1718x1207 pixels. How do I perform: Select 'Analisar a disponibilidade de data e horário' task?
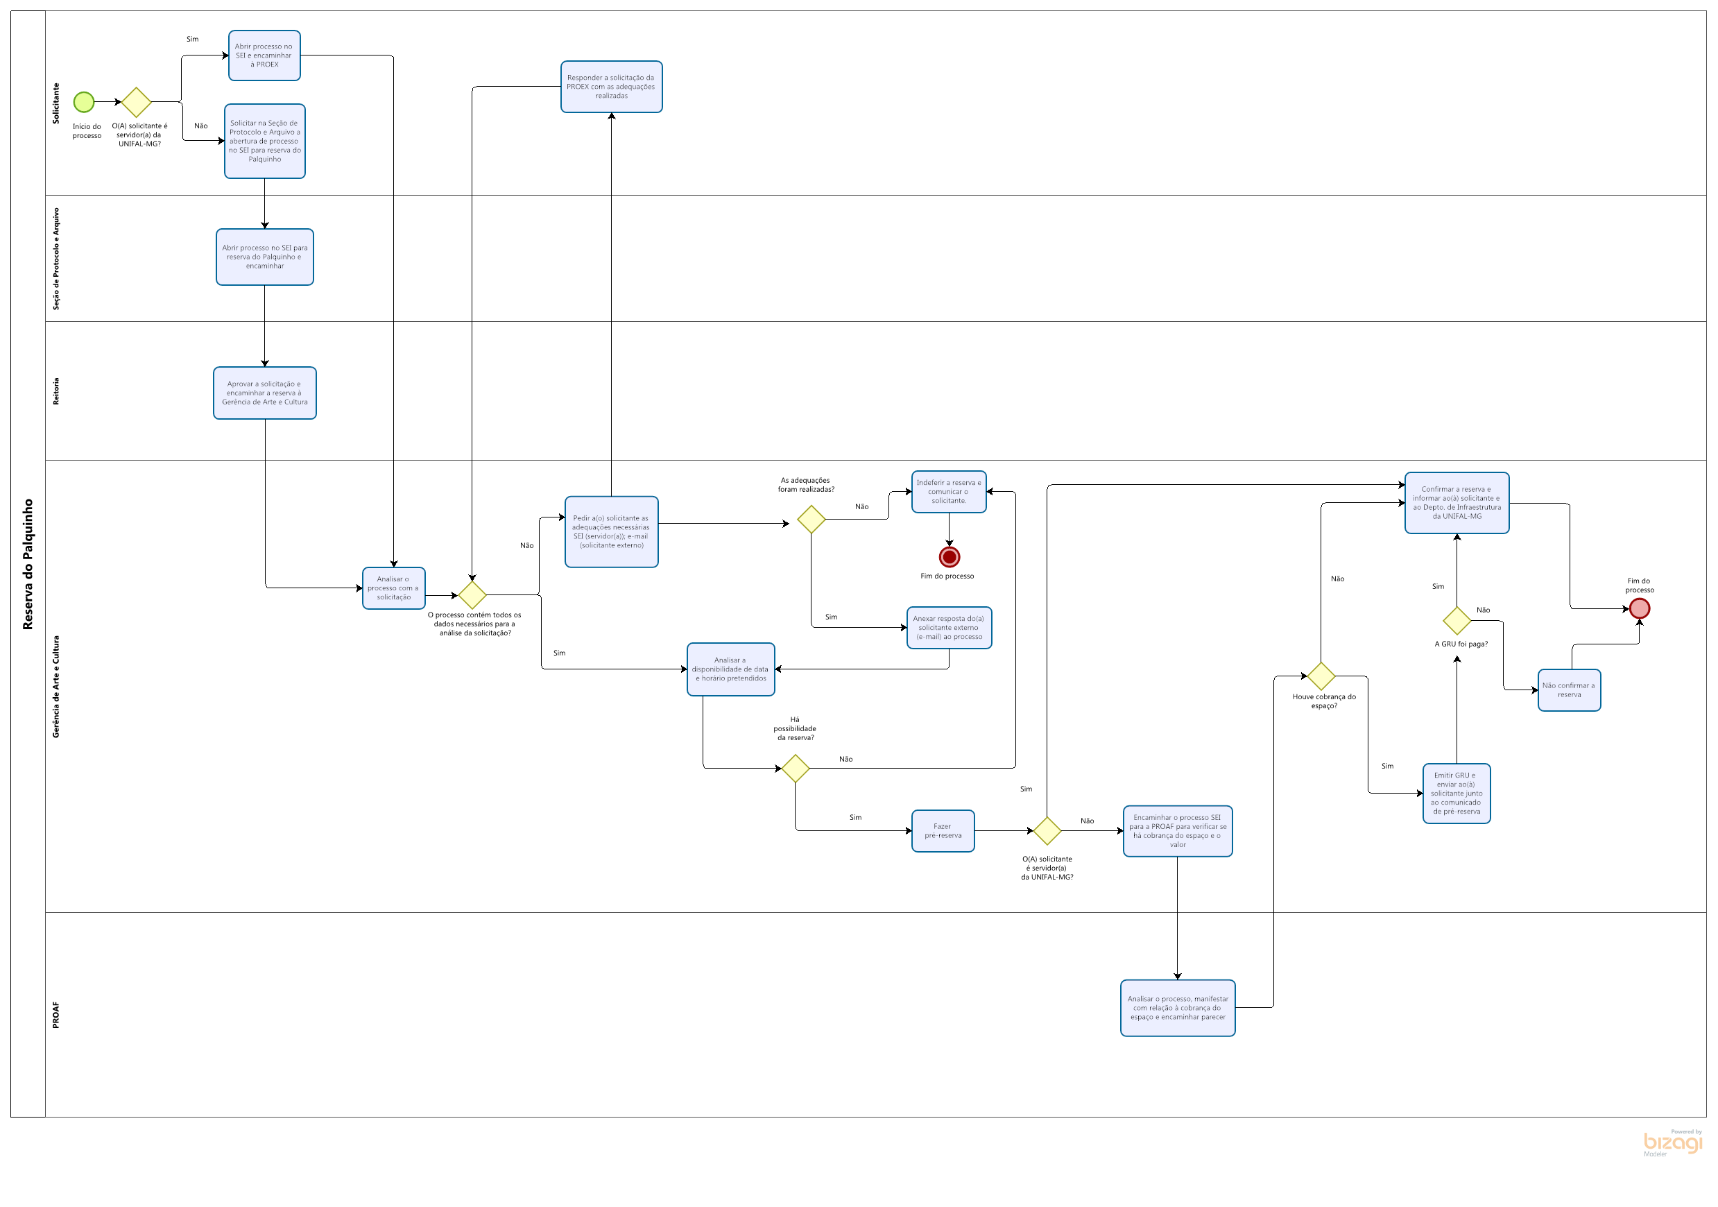pos(731,669)
